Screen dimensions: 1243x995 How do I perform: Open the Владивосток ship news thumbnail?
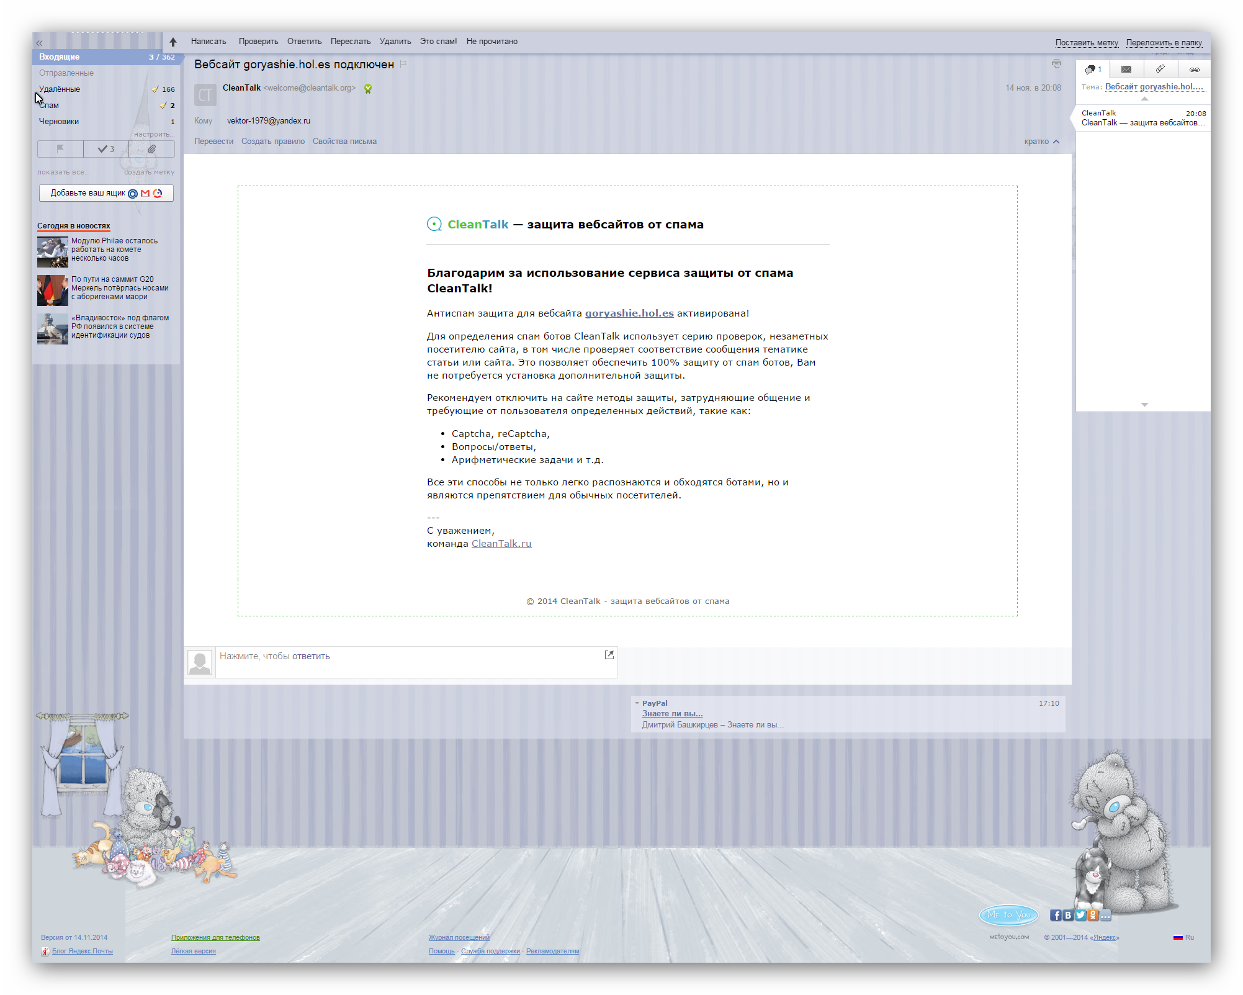pos(53,329)
